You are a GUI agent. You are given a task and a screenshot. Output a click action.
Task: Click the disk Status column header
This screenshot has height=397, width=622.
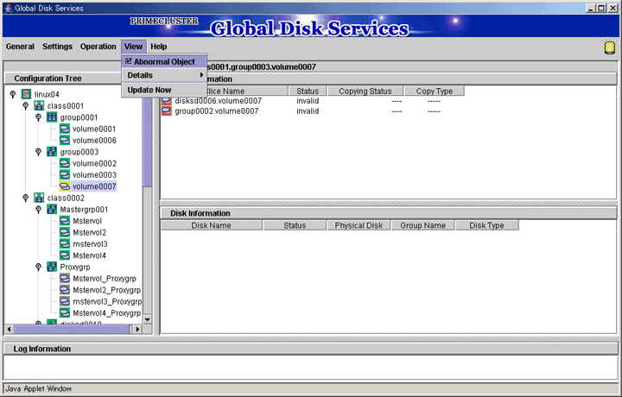(295, 225)
